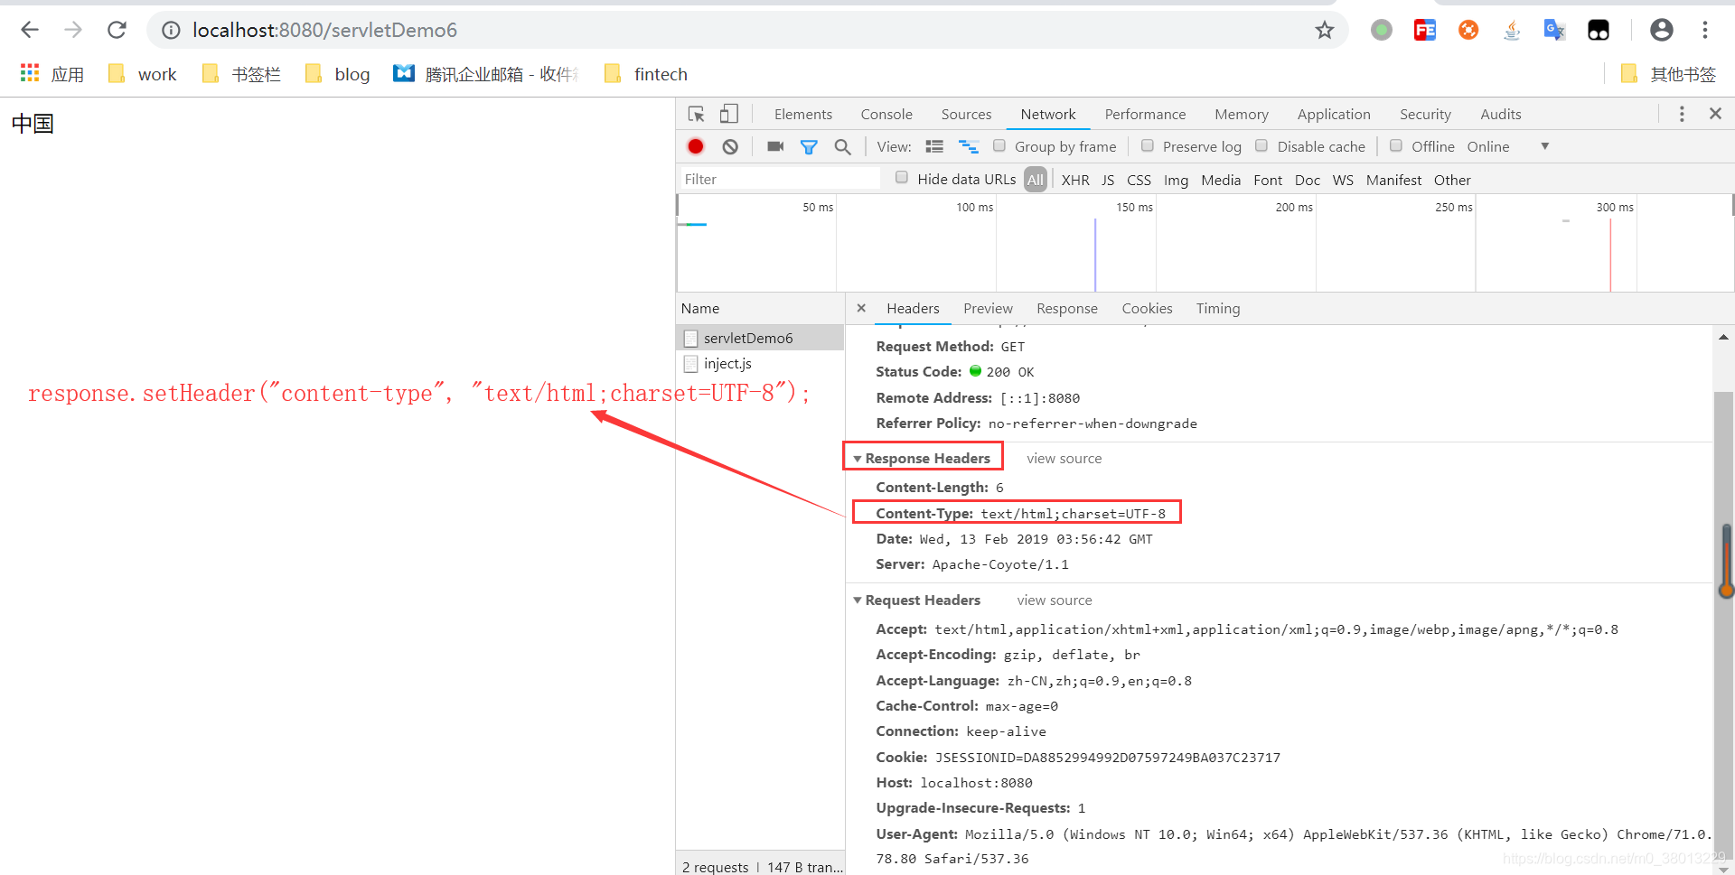Open DevTools customize menu
1735x875 pixels.
(1682, 114)
